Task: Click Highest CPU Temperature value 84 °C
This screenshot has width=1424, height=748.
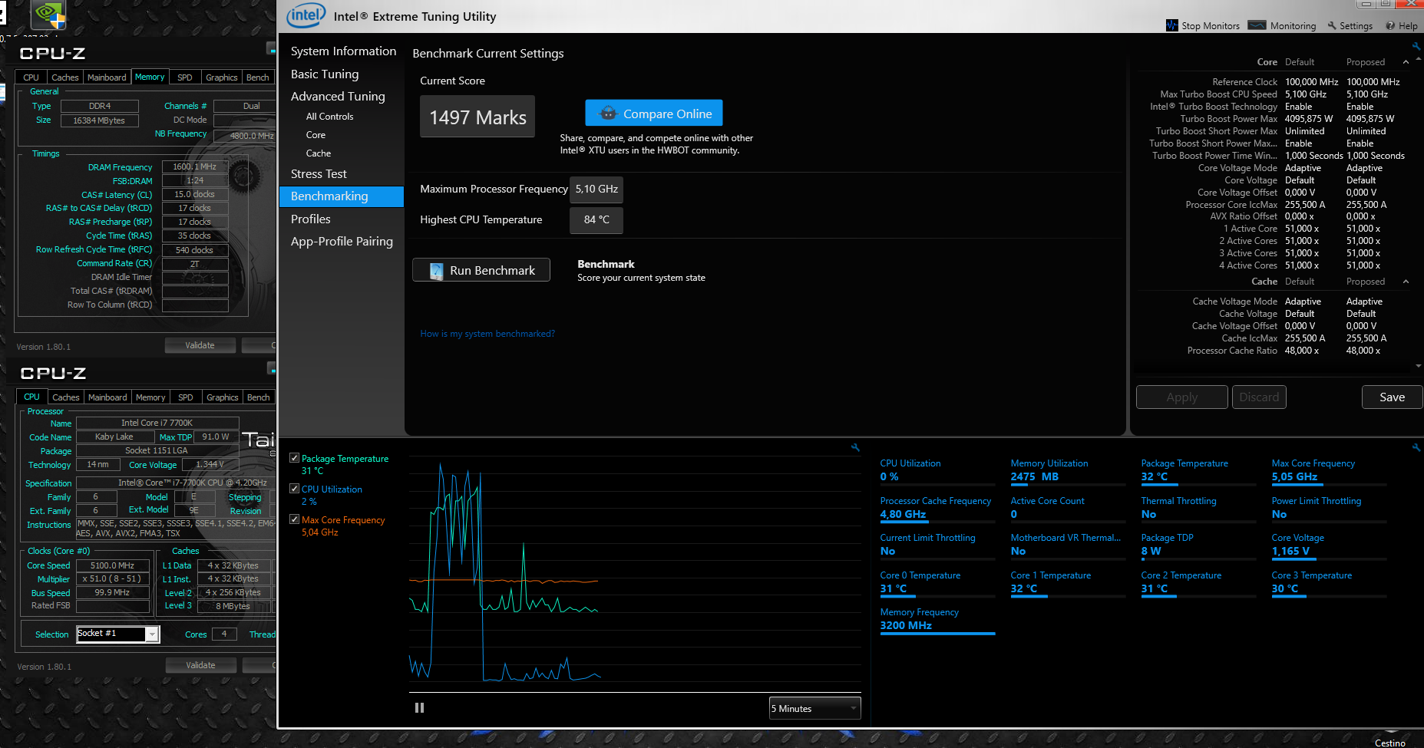Action: tap(596, 220)
